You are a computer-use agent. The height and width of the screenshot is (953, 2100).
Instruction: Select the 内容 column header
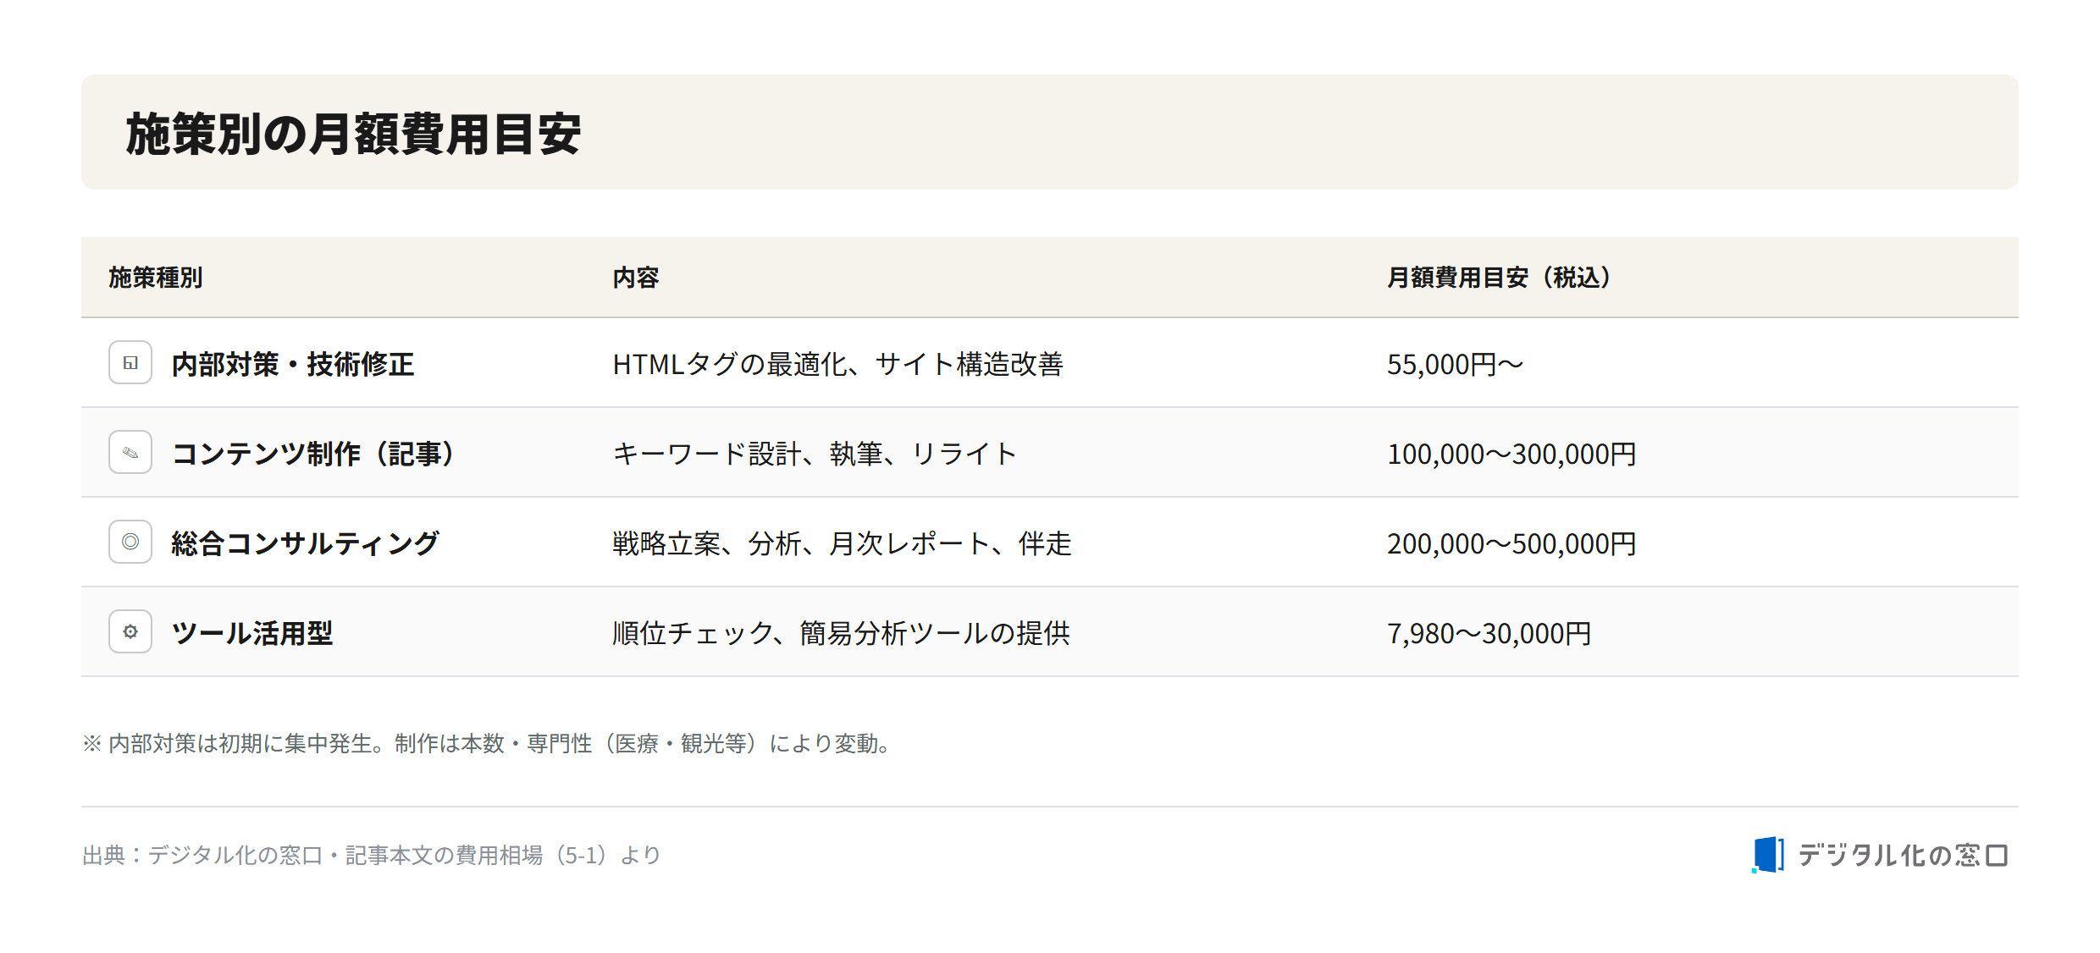point(636,278)
